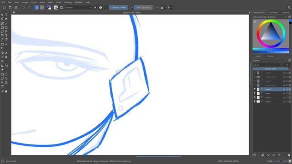Add a new paint layer button

tap(255, 155)
